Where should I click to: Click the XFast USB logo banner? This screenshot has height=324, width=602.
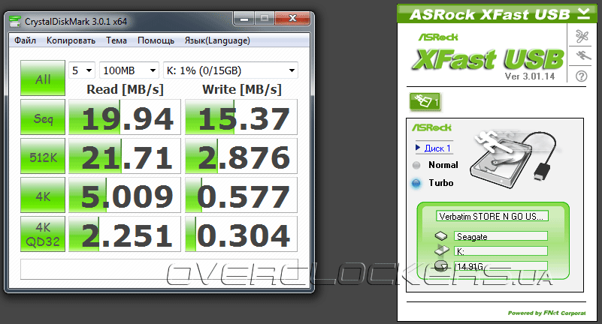[x=488, y=59]
